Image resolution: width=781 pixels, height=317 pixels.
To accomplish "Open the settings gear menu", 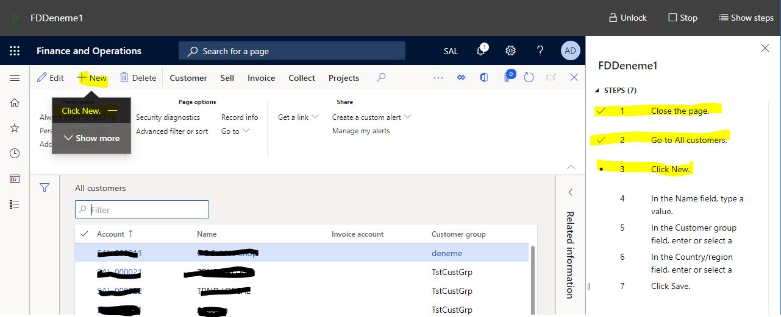I will [x=511, y=51].
